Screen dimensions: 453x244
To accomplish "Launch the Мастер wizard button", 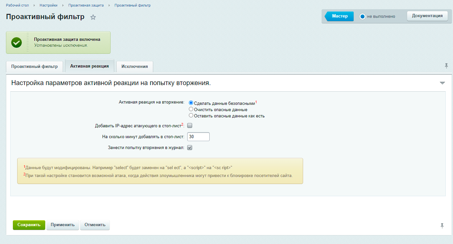I will point(339,16).
